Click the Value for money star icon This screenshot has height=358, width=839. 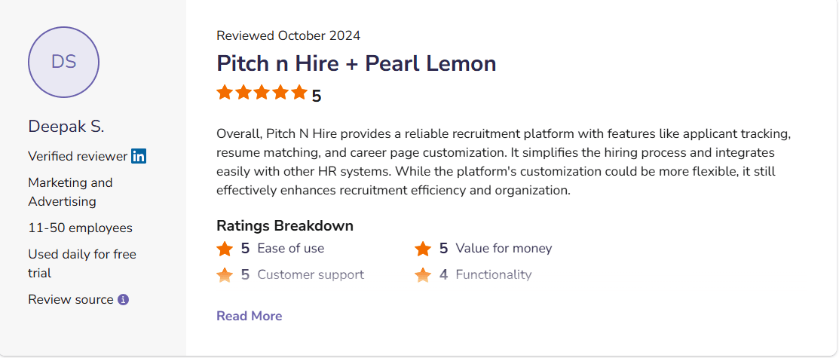pyautogui.click(x=423, y=249)
